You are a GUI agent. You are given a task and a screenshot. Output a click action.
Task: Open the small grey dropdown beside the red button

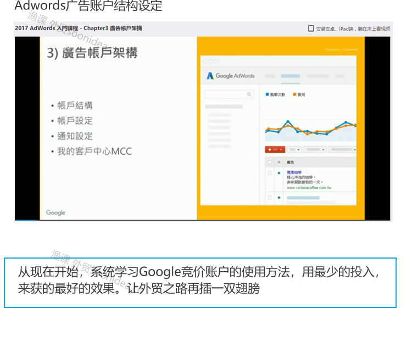294,150
